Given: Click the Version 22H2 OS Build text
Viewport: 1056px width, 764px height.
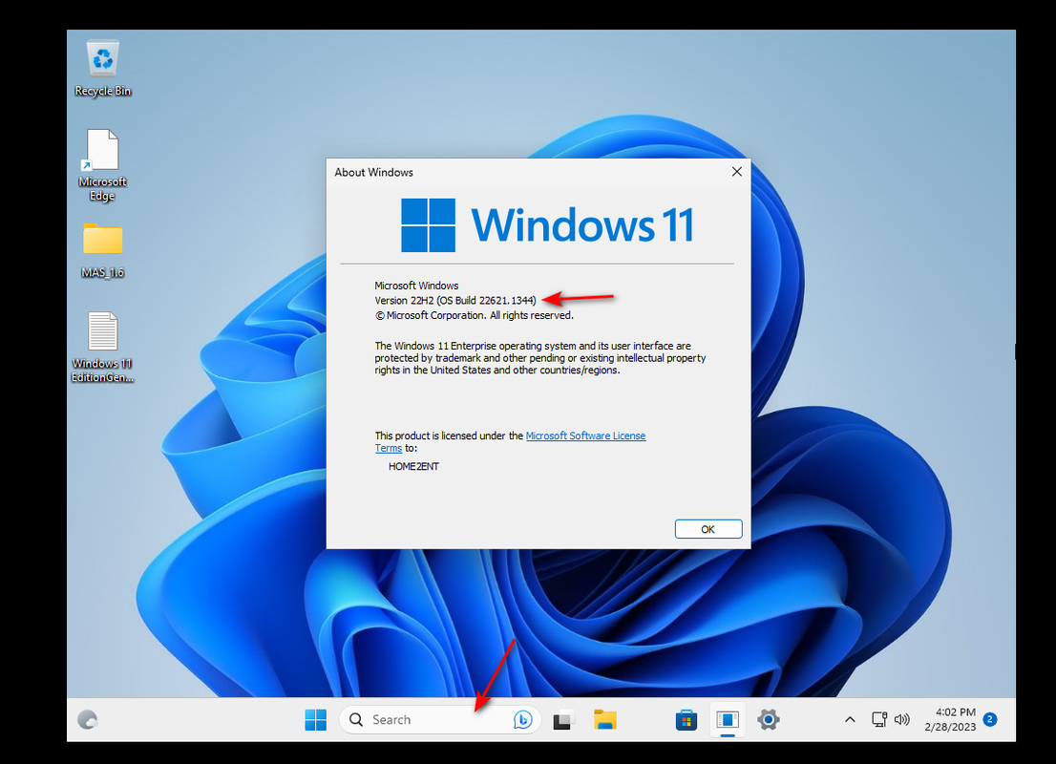Looking at the screenshot, I should (455, 301).
